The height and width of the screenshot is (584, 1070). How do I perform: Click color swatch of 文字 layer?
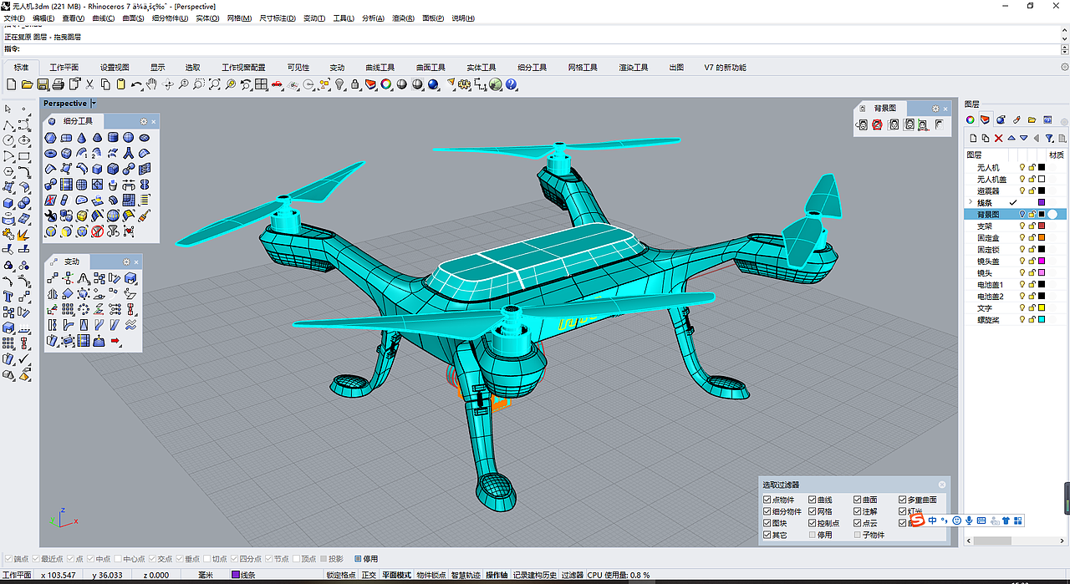(x=1042, y=307)
